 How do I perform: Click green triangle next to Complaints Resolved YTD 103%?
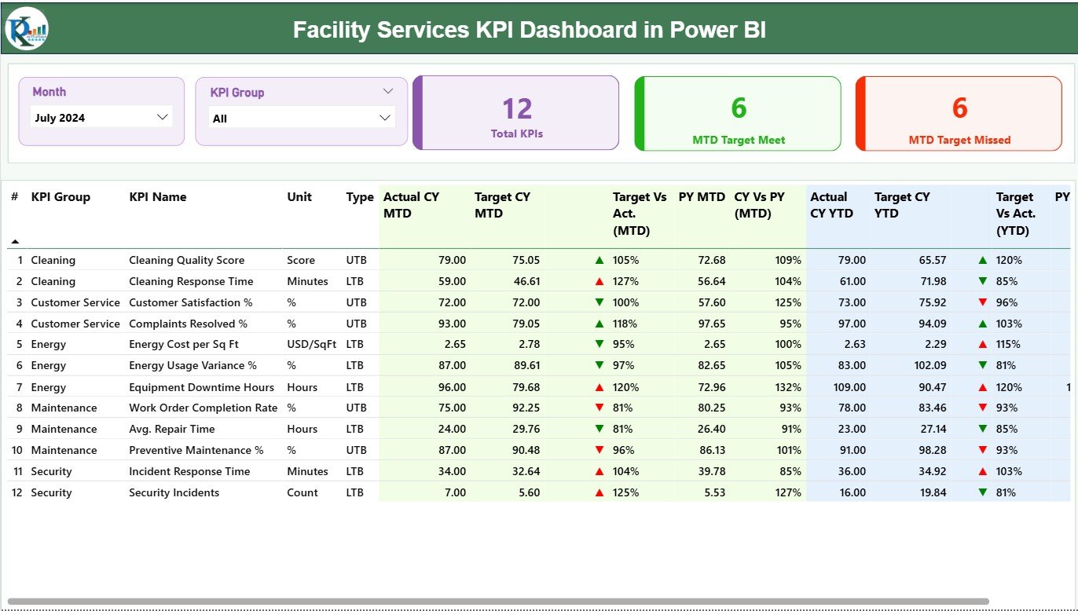coord(981,324)
